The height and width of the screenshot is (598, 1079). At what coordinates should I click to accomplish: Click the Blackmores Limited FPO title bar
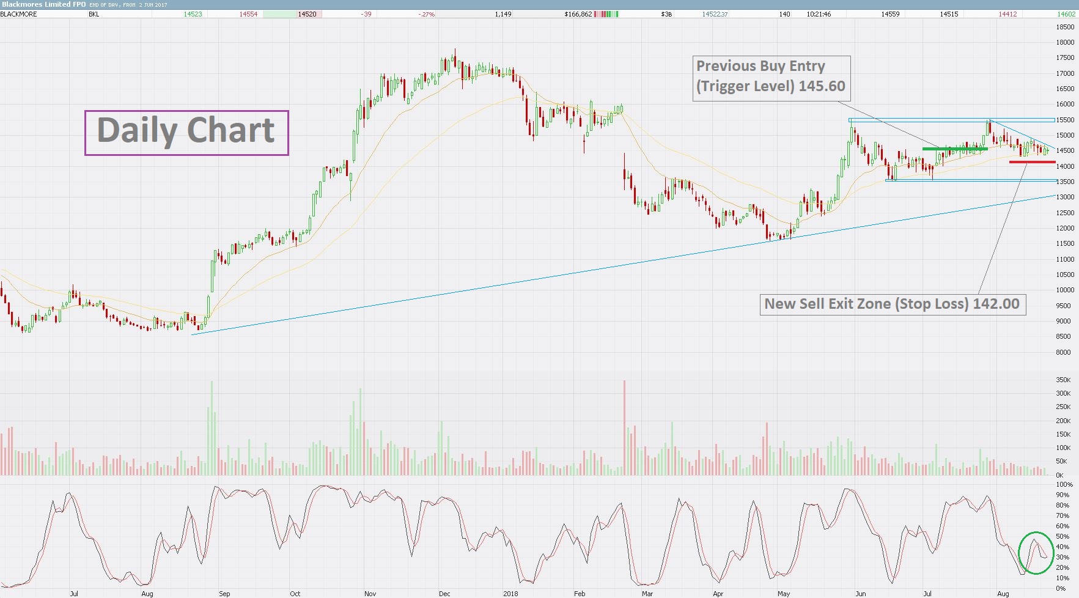(x=539, y=4)
